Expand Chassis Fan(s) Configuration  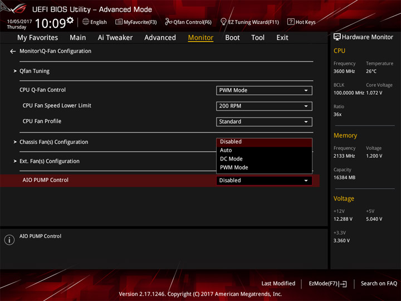coord(53,142)
